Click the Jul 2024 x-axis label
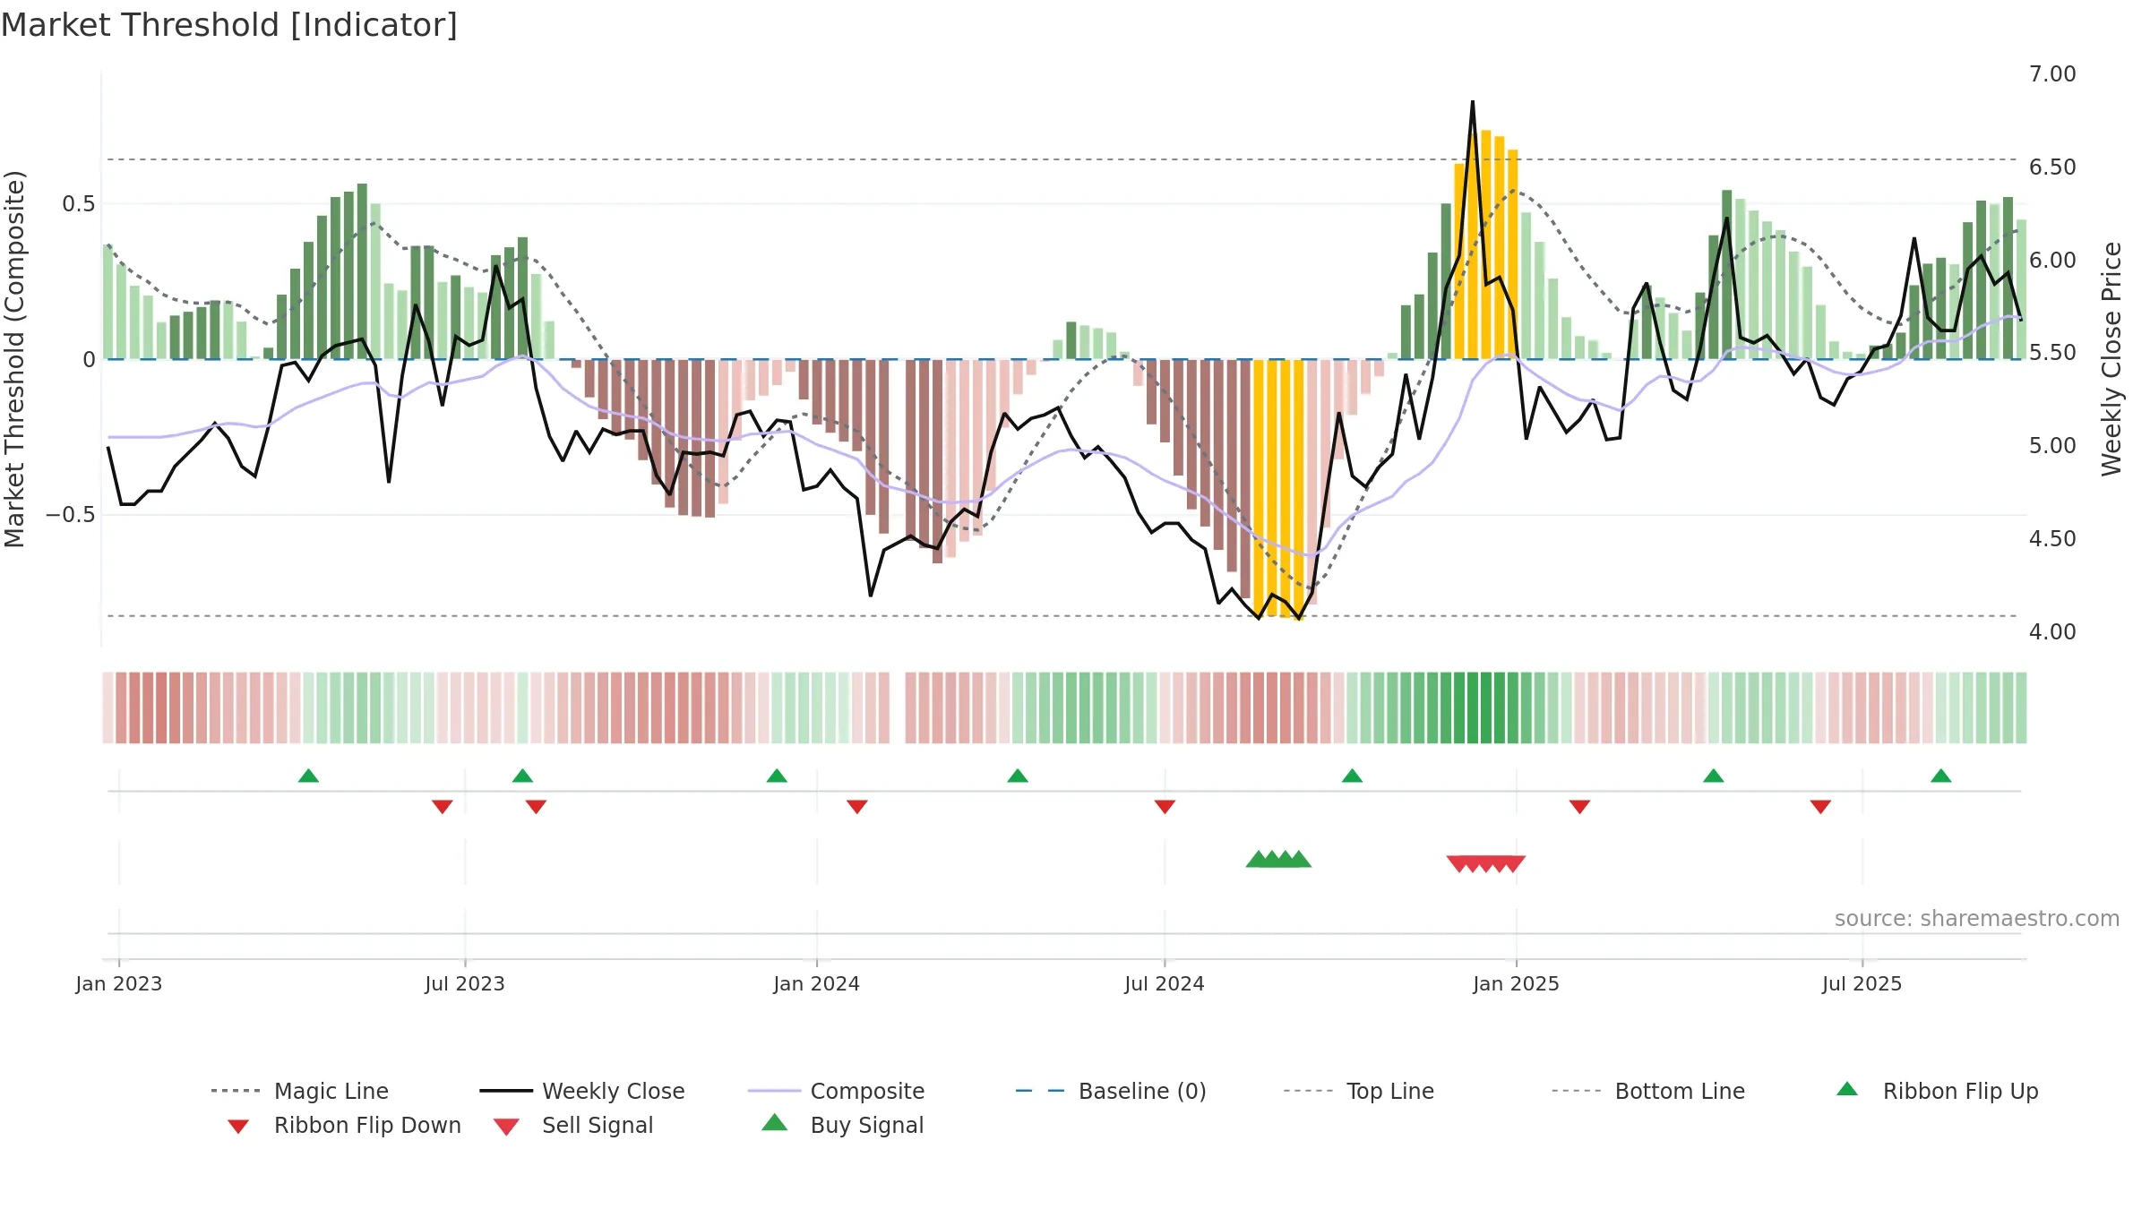Image resolution: width=2150 pixels, height=1209 pixels. [1165, 984]
